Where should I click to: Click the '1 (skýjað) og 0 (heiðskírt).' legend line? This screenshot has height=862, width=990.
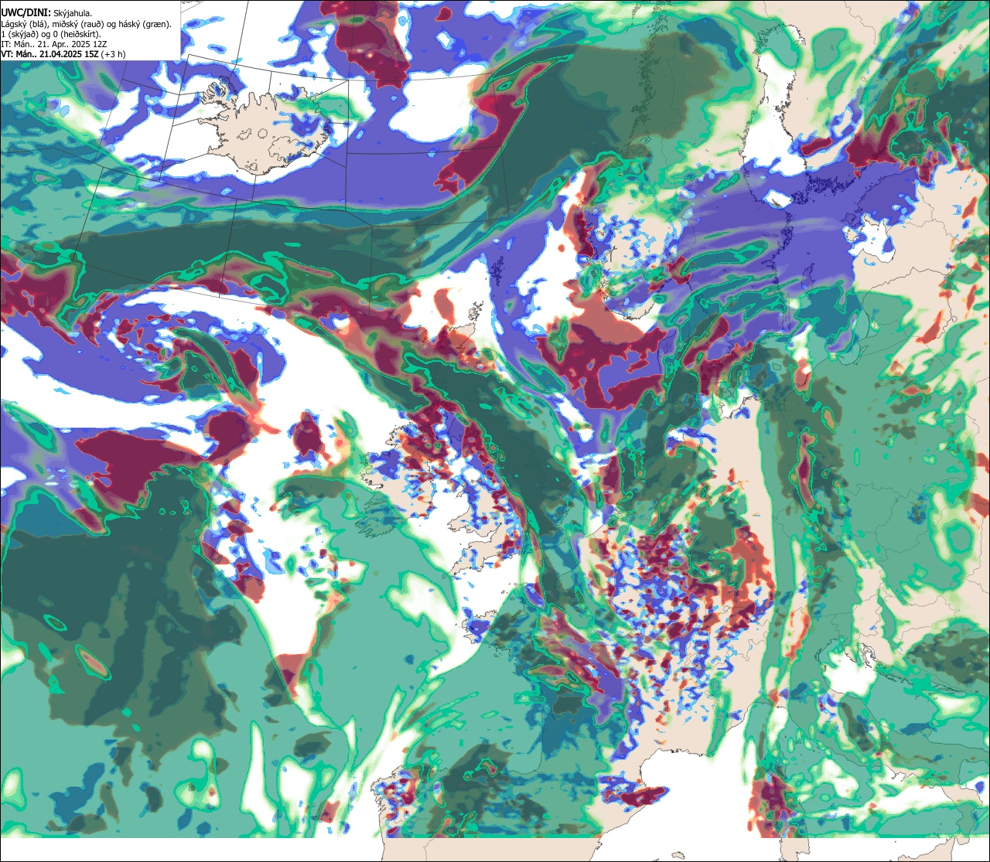[50, 34]
